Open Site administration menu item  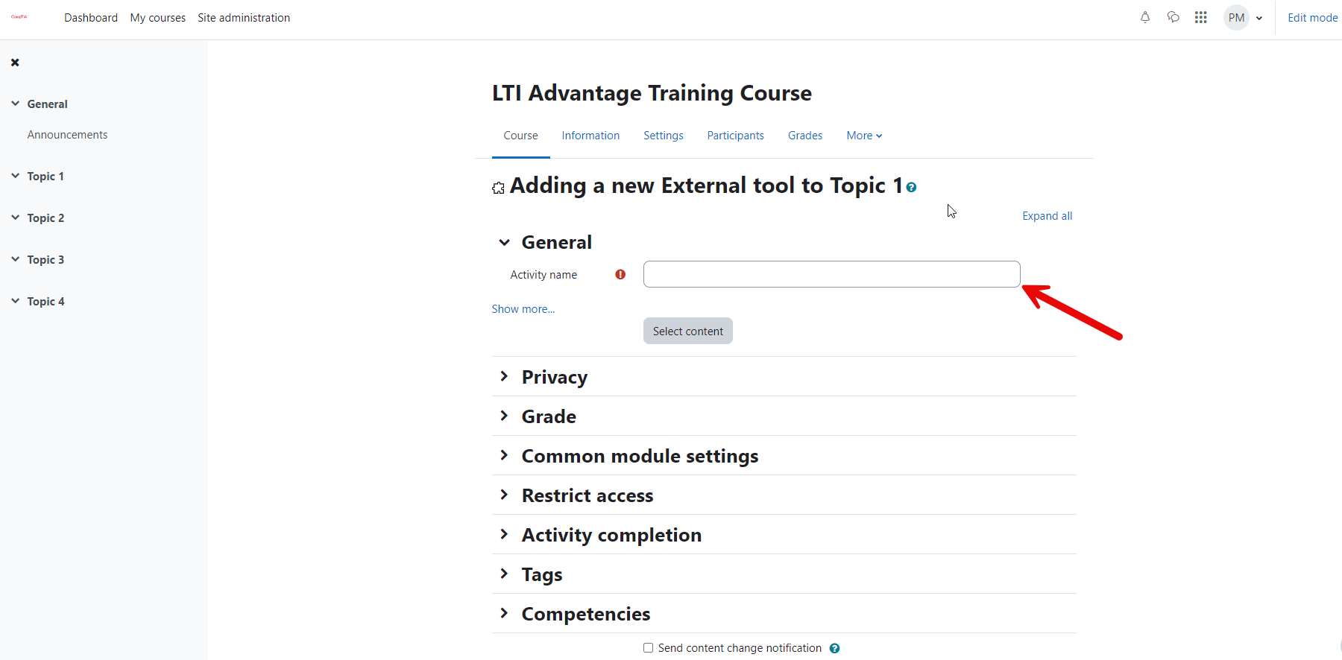(x=244, y=18)
